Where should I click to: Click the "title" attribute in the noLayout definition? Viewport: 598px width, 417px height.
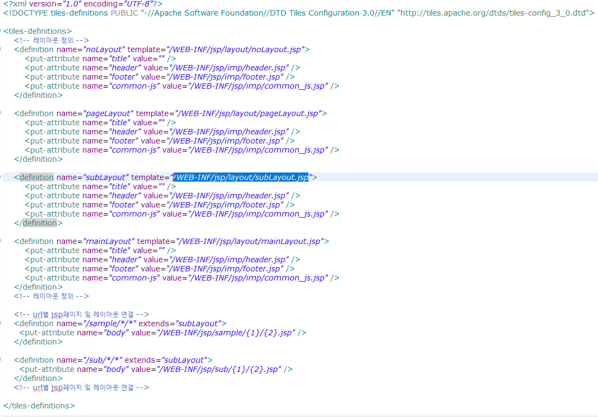point(120,59)
